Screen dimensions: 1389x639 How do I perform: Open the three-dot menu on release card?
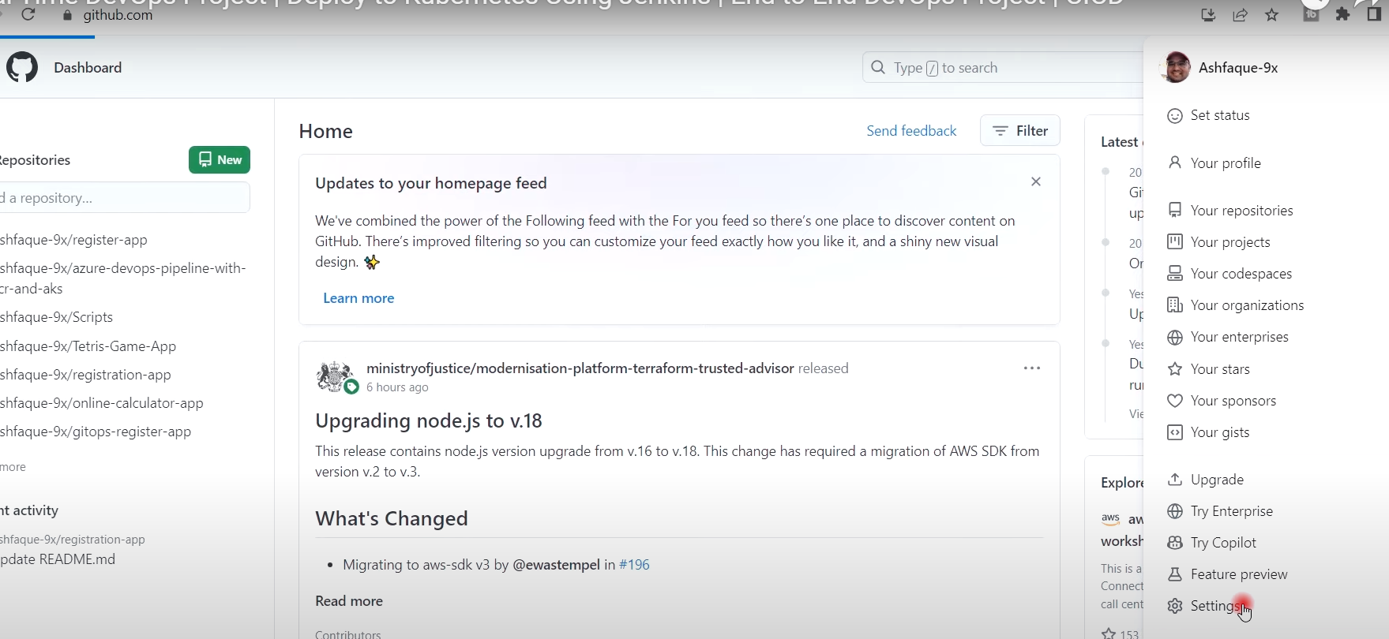1031,368
